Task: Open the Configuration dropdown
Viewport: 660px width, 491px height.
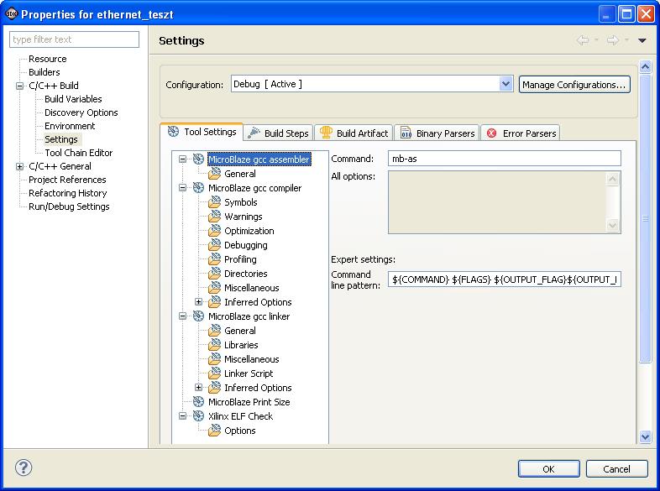Action: [506, 84]
